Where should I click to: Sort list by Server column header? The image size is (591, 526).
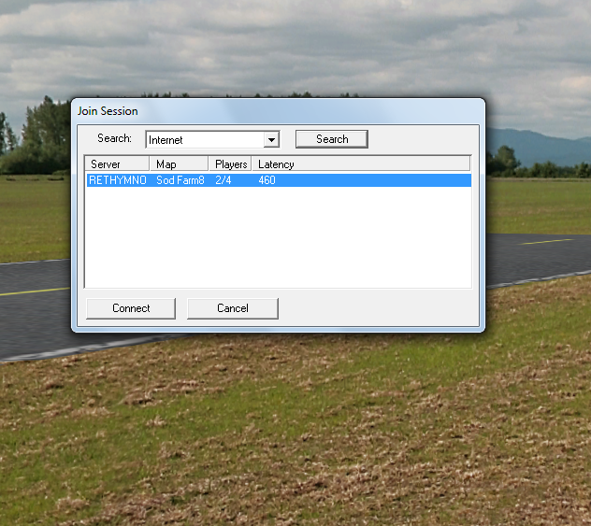[117, 164]
